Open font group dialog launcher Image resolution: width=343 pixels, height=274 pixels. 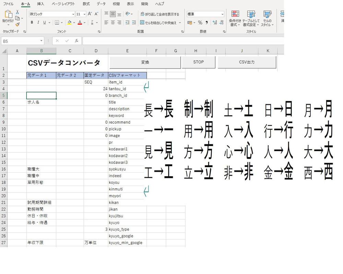click(99, 32)
